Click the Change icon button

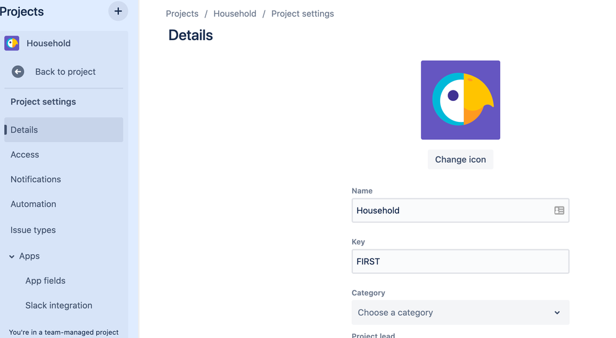[461, 159]
